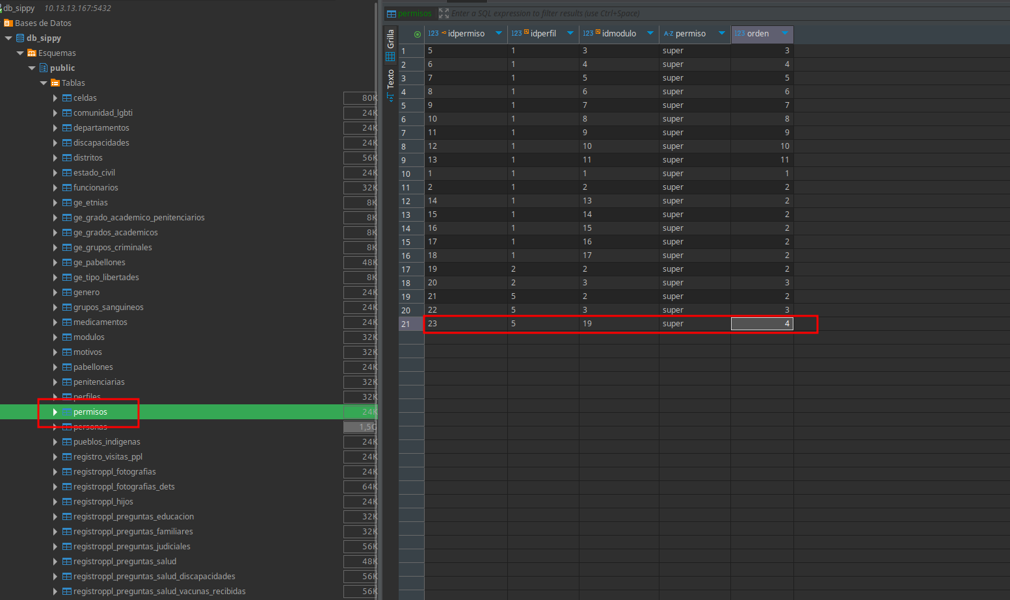The height and width of the screenshot is (600, 1010).
Task: Select the registro_visitas_ppl table
Action: pos(107,457)
